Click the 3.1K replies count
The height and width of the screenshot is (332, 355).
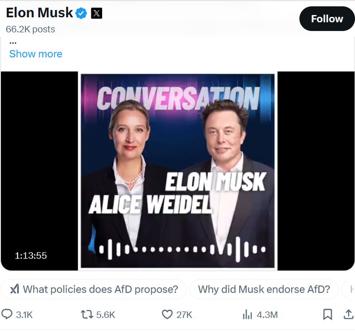tap(24, 315)
